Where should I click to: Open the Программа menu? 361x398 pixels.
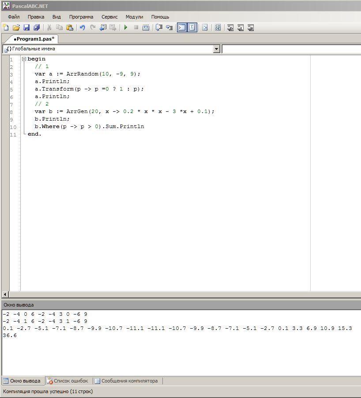[x=81, y=17]
